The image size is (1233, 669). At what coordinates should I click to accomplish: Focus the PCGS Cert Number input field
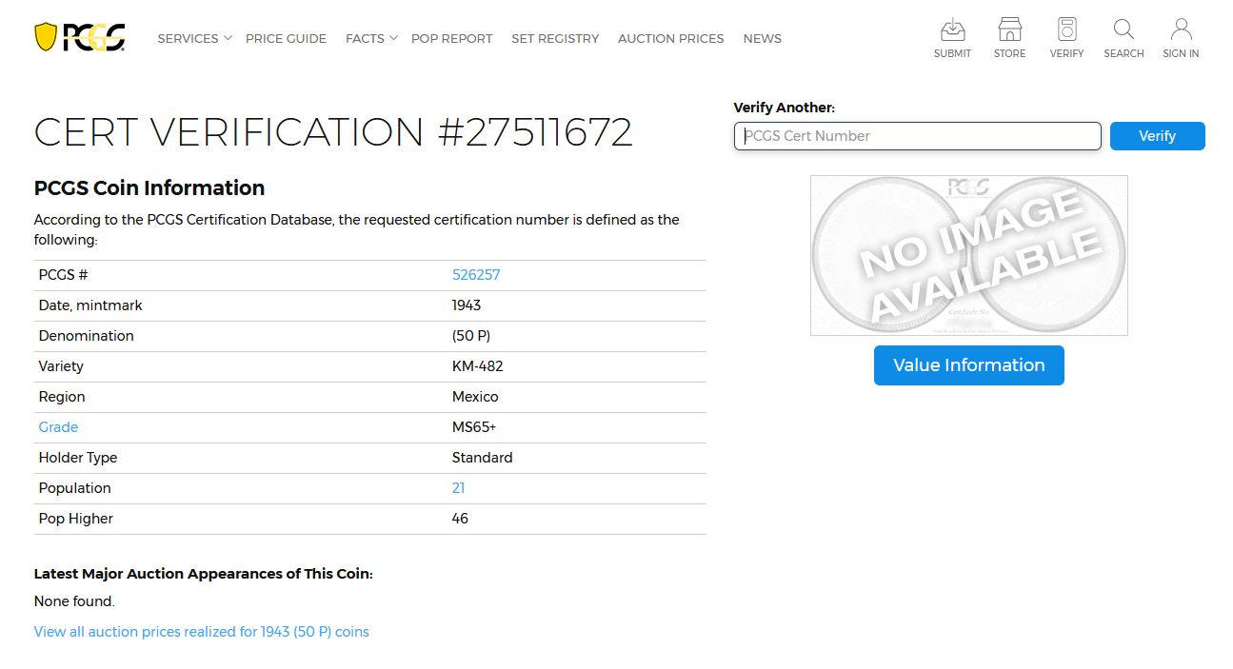click(917, 136)
